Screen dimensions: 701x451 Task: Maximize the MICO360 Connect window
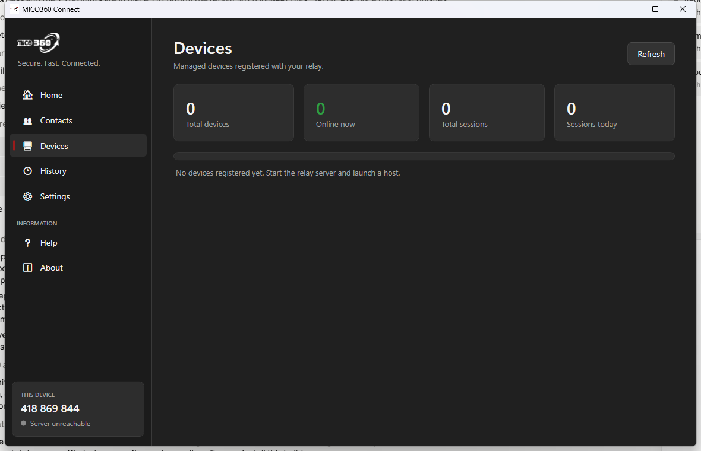pos(655,9)
